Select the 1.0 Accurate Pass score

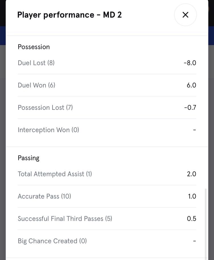tap(192, 196)
